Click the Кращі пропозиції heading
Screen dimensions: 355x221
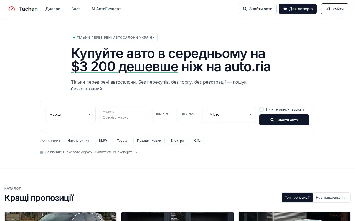[x=39, y=198]
